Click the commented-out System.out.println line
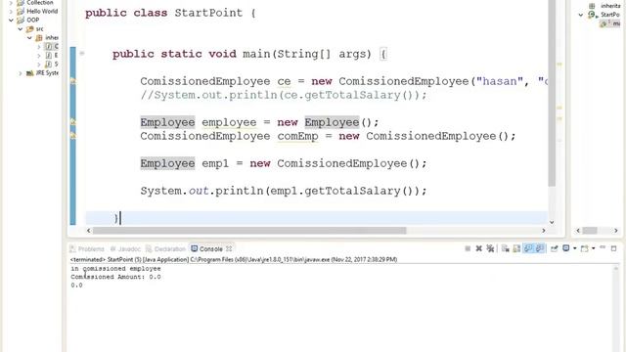626x352 pixels. (x=284, y=96)
